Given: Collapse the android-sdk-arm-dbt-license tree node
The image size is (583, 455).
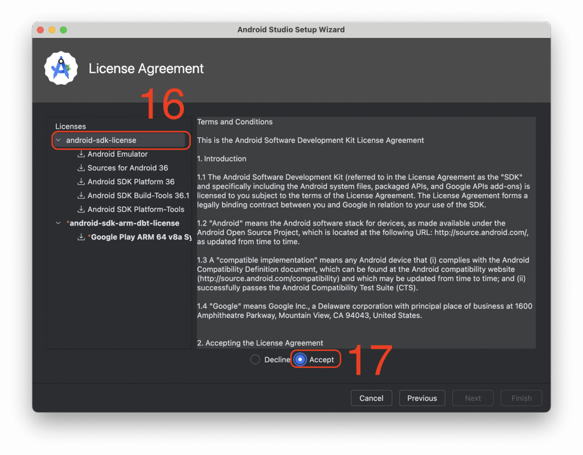Looking at the screenshot, I should pyautogui.click(x=58, y=223).
